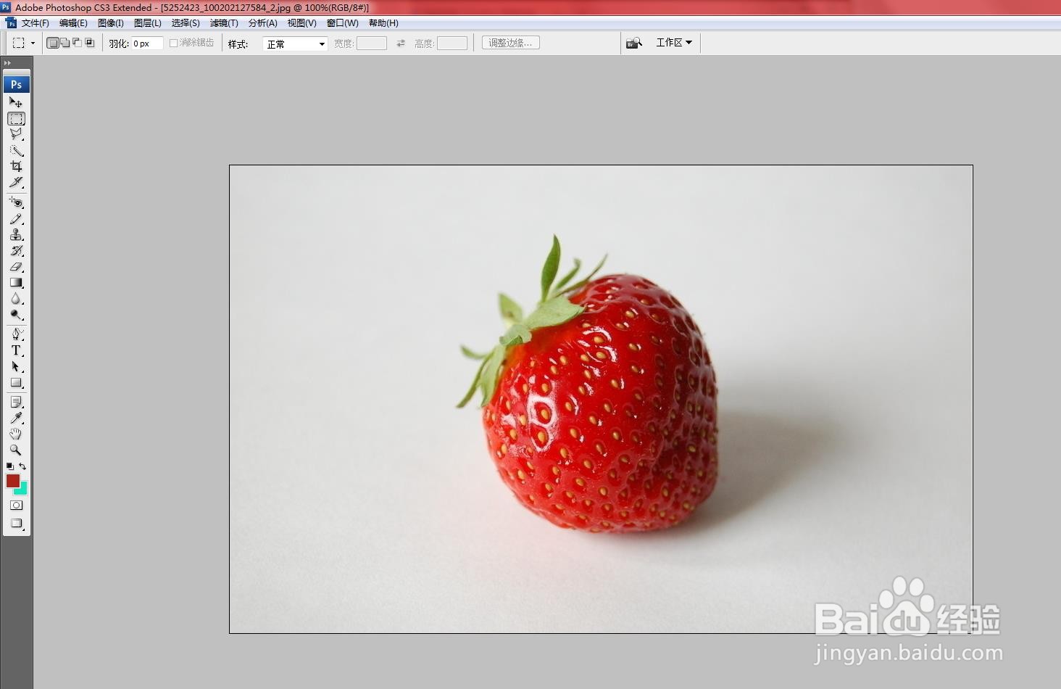Click the teal background color swatch
The width and height of the screenshot is (1061, 689).
pos(22,490)
